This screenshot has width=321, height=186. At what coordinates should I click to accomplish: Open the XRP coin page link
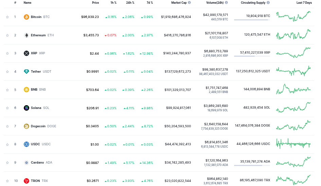pos(38,53)
